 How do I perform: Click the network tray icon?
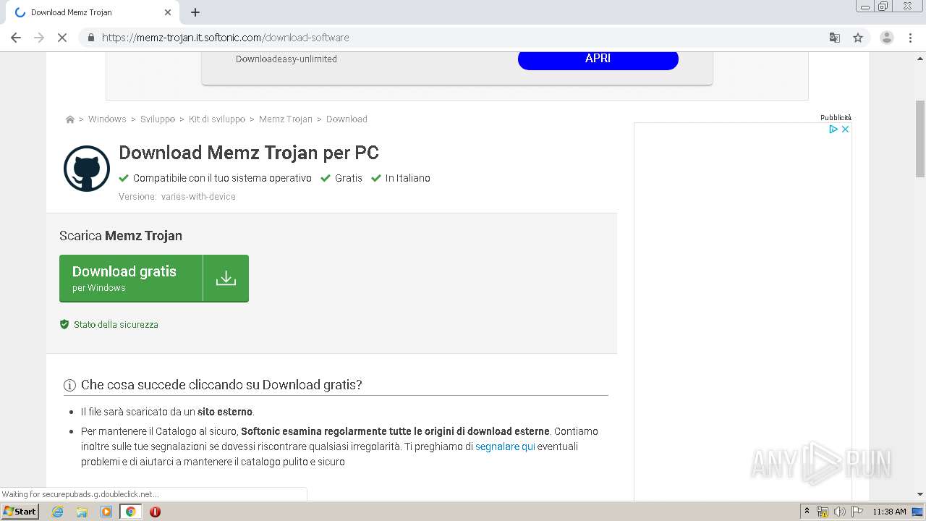(823, 512)
